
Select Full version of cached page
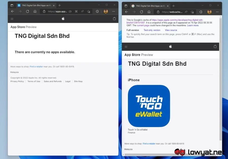tap(132, 30)
